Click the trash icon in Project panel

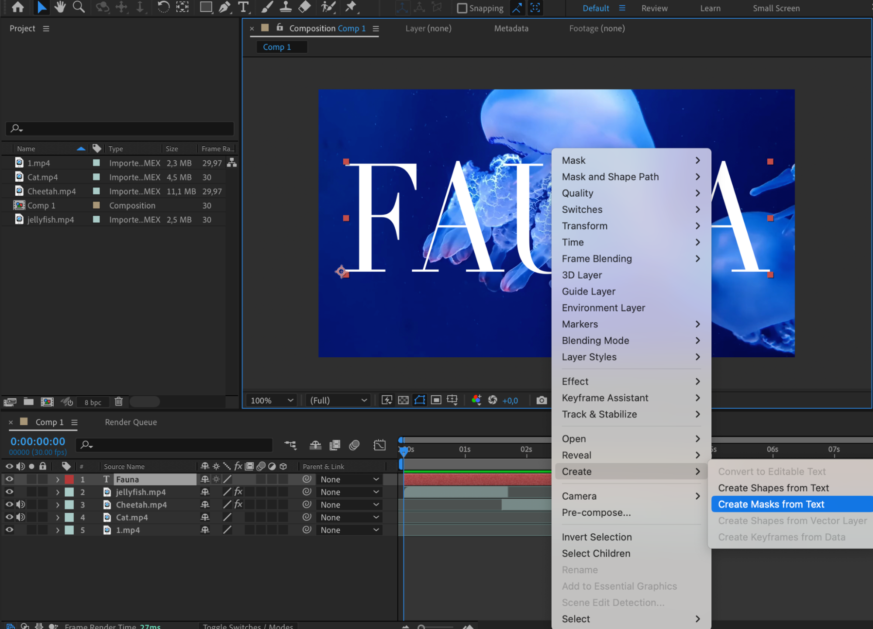(x=118, y=401)
